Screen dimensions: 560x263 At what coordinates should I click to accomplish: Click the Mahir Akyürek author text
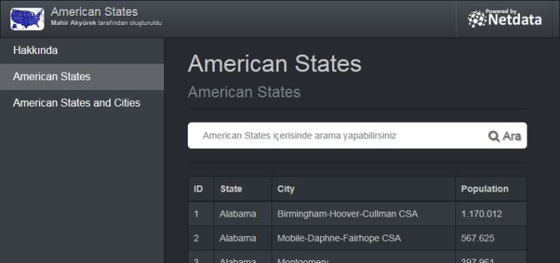74,24
